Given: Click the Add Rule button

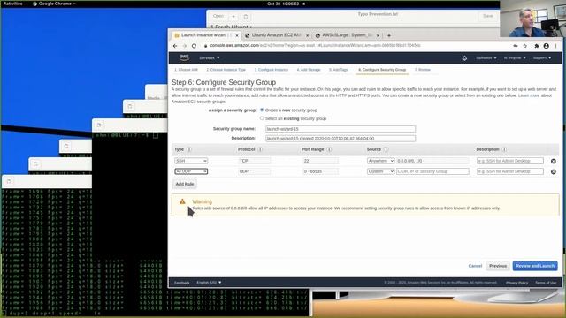Looking at the screenshot, I should (185, 184).
